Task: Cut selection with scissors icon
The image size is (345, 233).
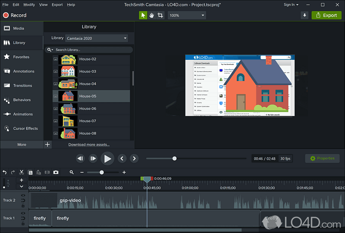Action: click(x=21, y=172)
